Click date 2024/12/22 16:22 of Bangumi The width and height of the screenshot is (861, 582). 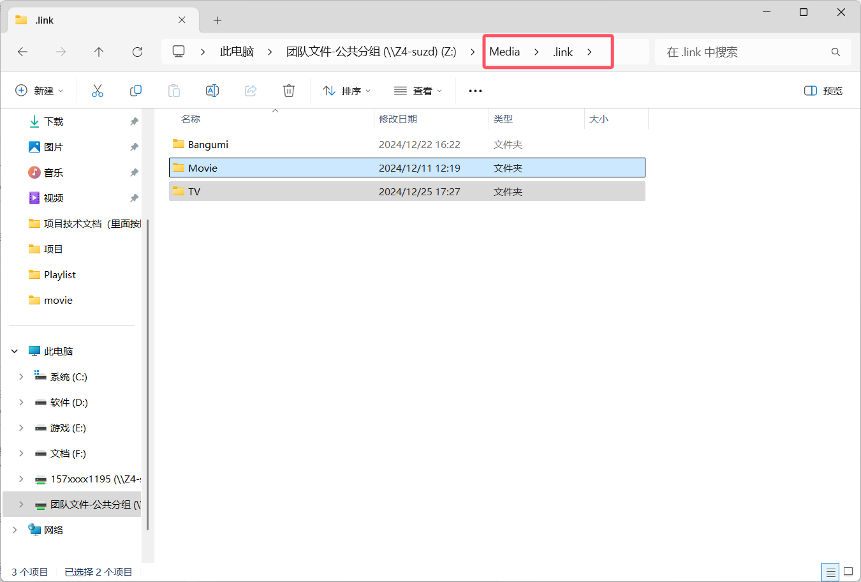coord(419,144)
